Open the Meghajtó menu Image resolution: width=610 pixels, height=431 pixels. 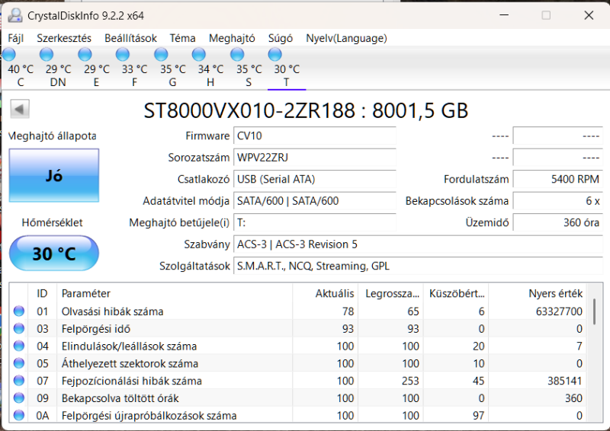(232, 38)
